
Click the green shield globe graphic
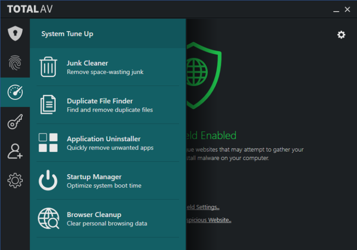tap(204, 75)
